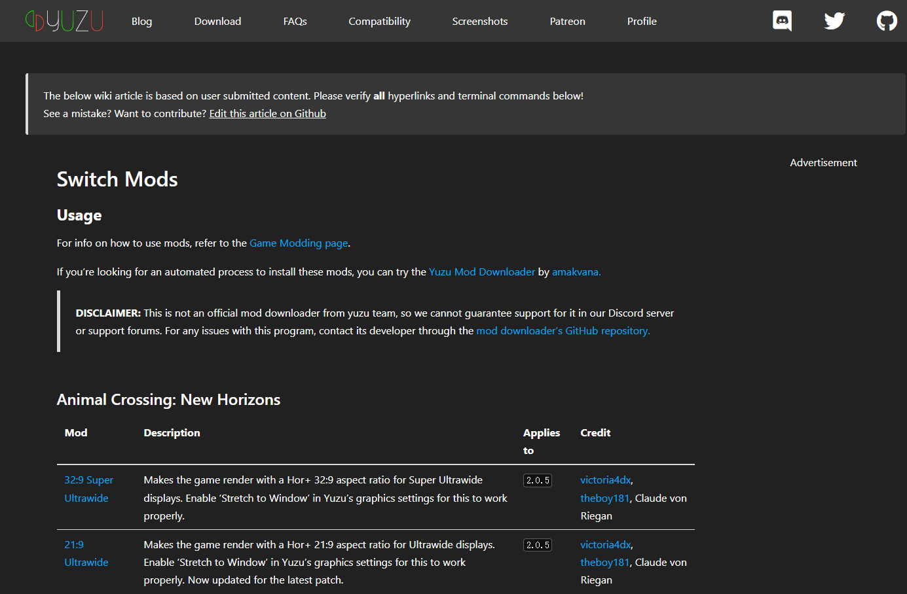
Task: Open the Game Modding page link
Action: 299,243
